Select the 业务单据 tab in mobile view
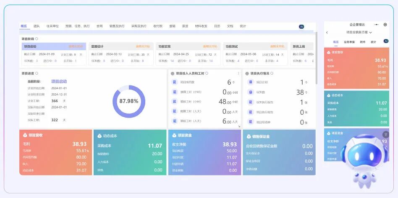Screen dimensions: 398x198 349,42
